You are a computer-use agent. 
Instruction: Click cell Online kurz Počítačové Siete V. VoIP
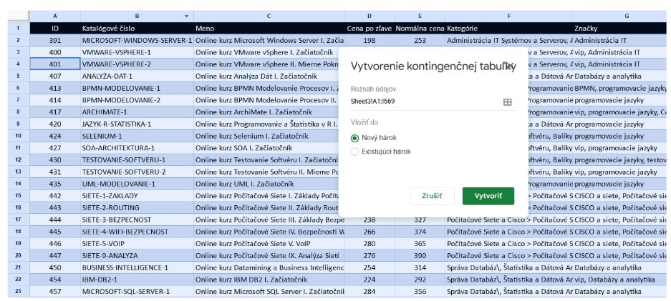point(269,244)
